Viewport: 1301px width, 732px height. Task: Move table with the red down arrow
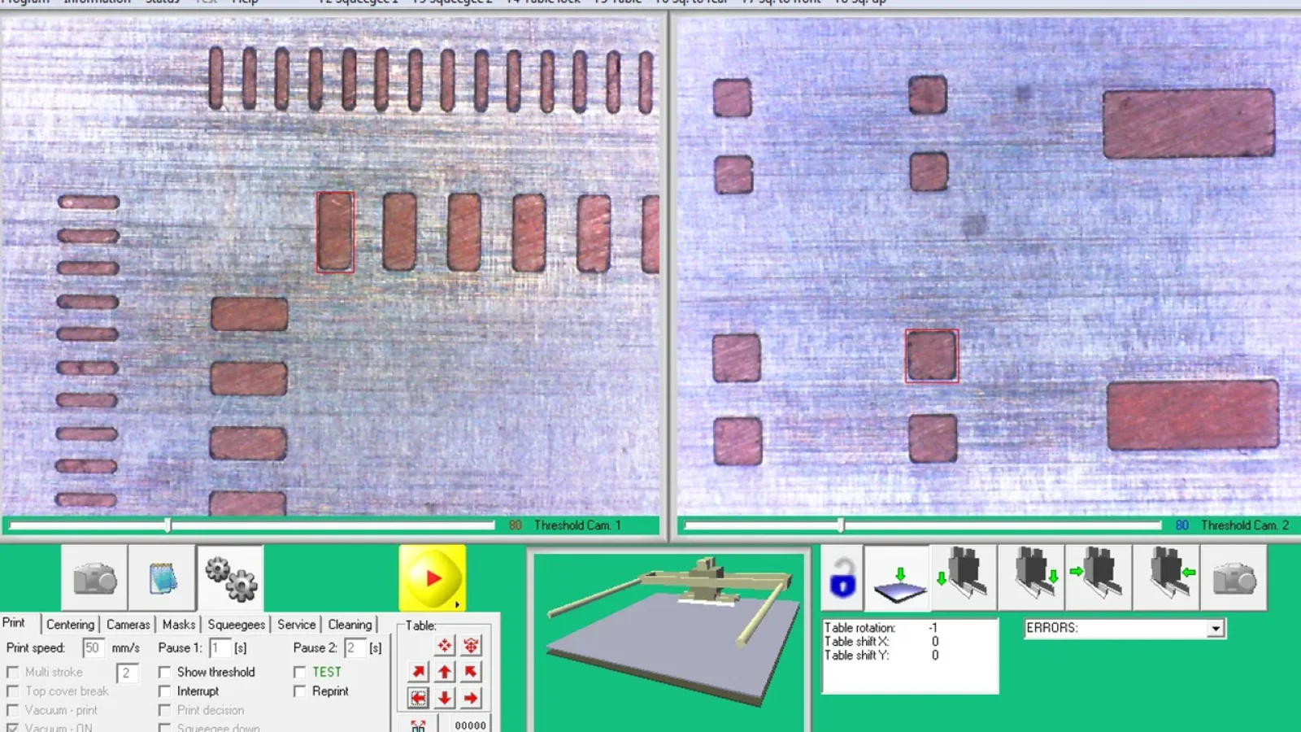445,698
